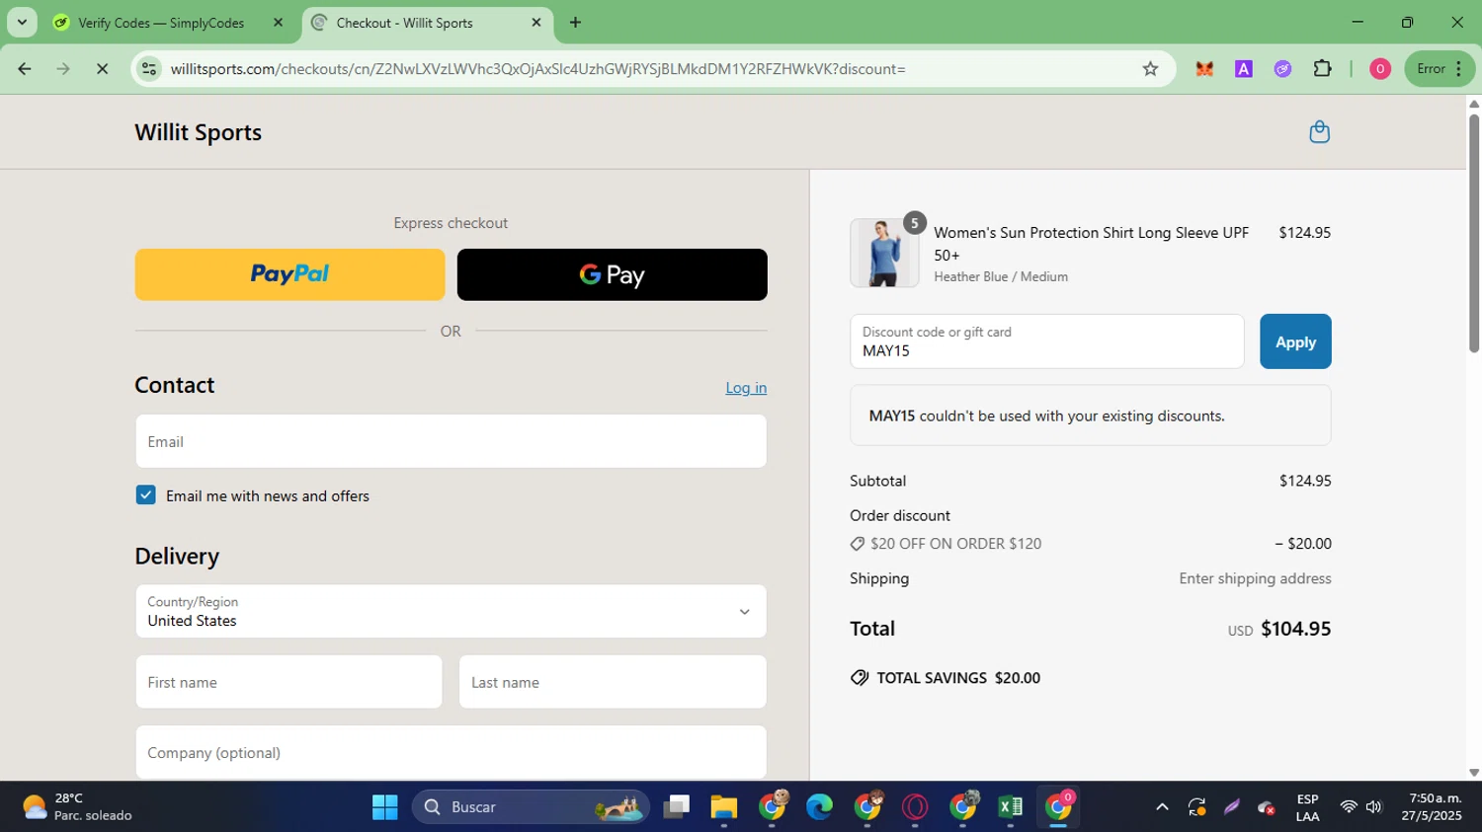Click the address bar URL
Screen dimensions: 1482x832
point(538,69)
